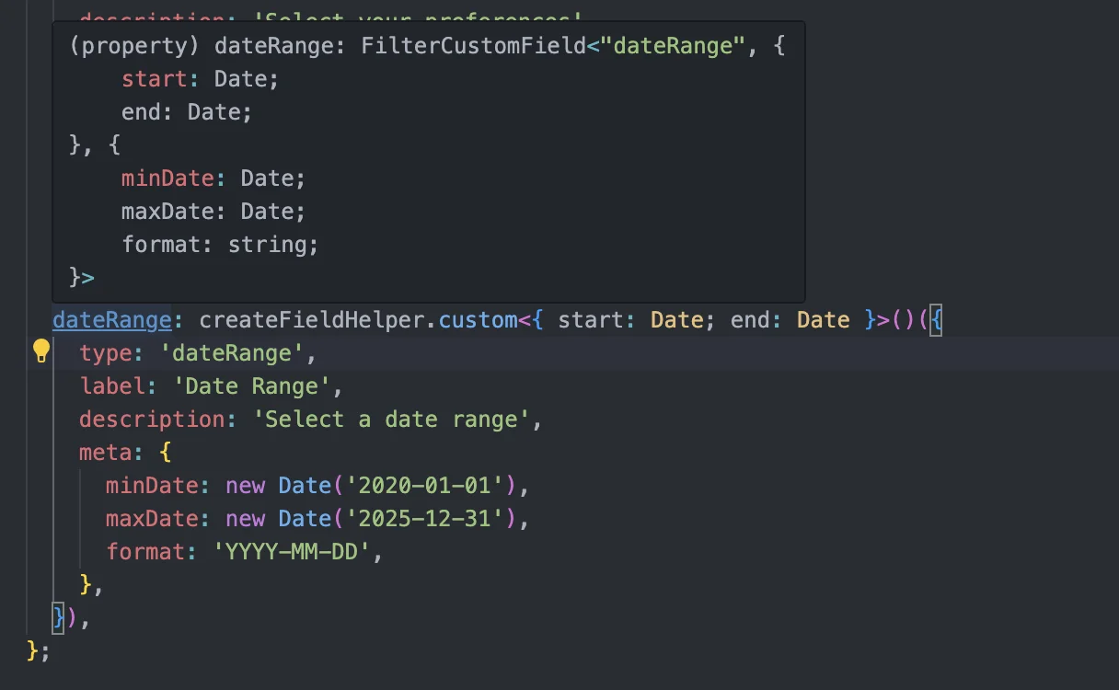Screen dimensions: 1119x690
Task: Click the type key next to lightbulb
Action: (x=106, y=353)
